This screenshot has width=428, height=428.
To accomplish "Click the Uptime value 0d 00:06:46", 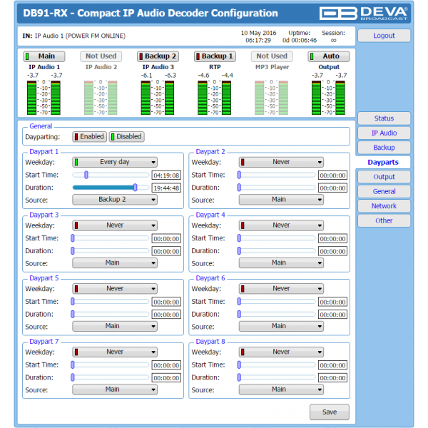I will 300,41.
